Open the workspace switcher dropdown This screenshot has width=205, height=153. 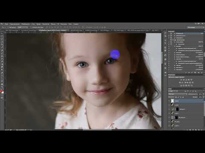point(195,27)
